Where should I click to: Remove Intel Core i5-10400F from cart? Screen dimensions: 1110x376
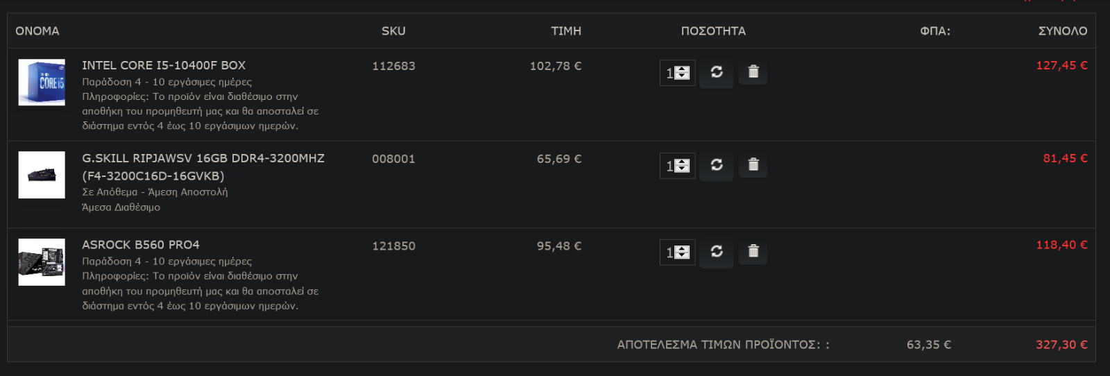click(753, 72)
